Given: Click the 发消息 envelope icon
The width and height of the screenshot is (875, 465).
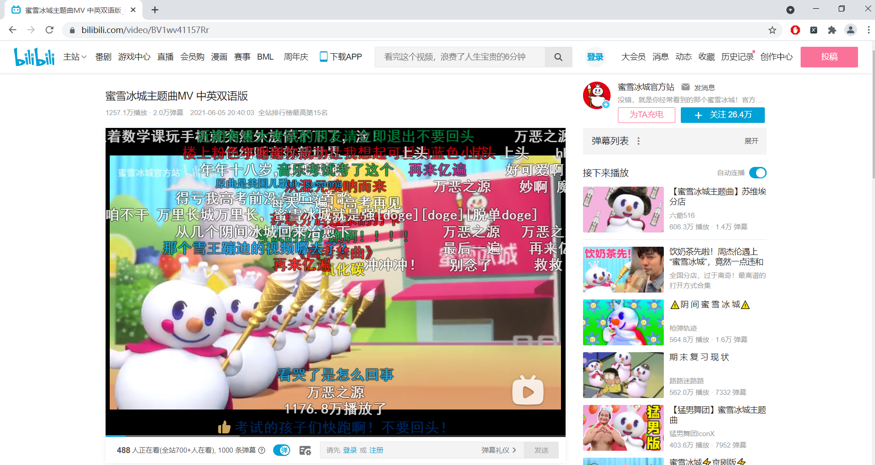Looking at the screenshot, I should [x=685, y=87].
